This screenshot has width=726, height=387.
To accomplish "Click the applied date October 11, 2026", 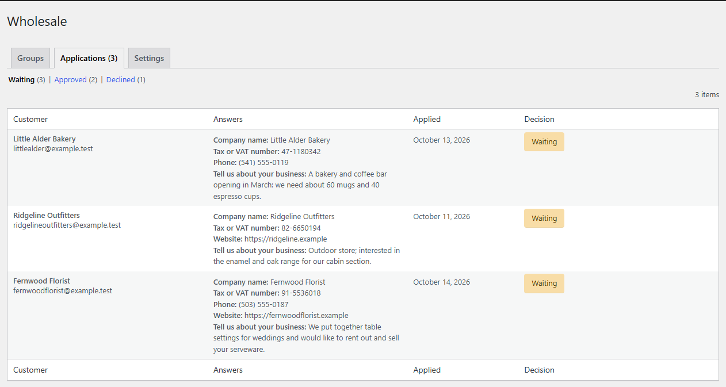I will 441,217.
